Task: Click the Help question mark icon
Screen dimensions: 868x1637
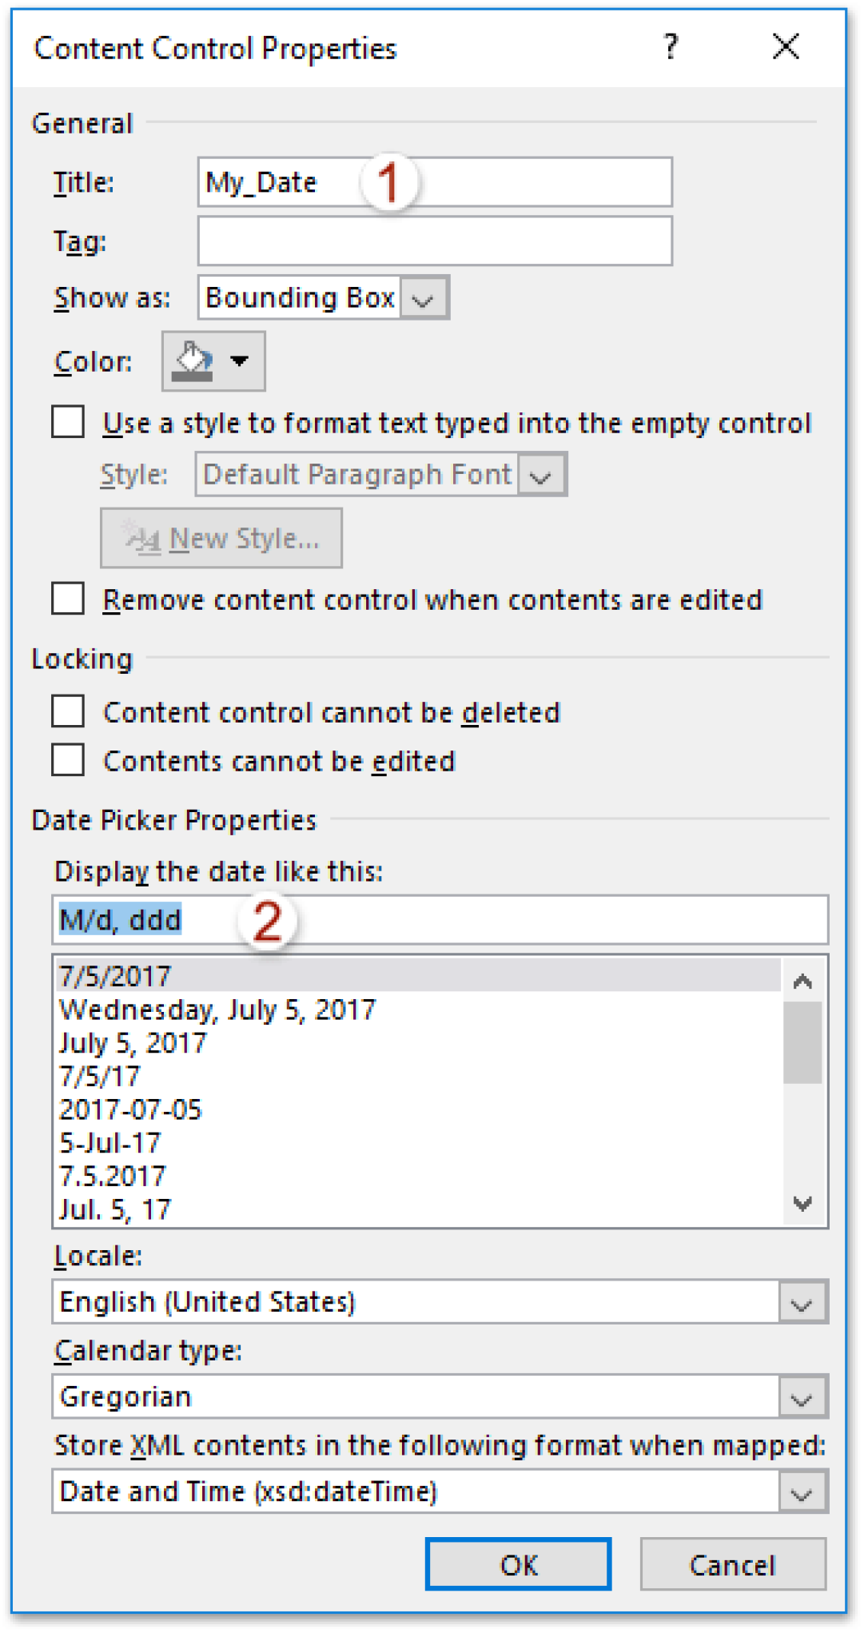Action: tap(670, 48)
